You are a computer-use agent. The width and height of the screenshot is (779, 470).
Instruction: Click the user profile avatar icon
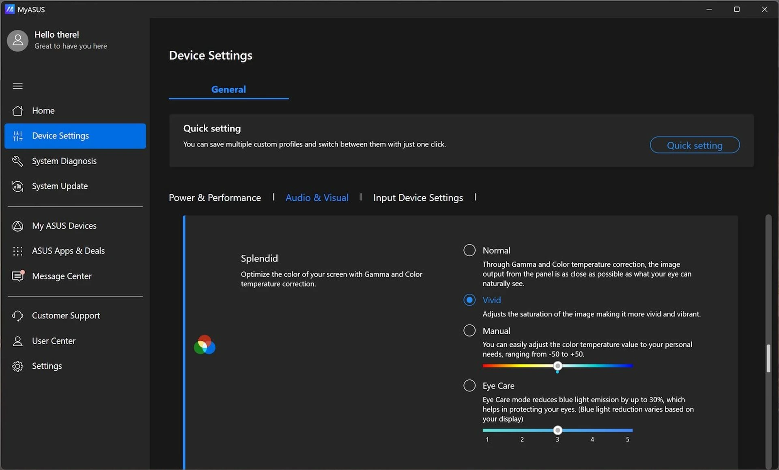(17, 41)
